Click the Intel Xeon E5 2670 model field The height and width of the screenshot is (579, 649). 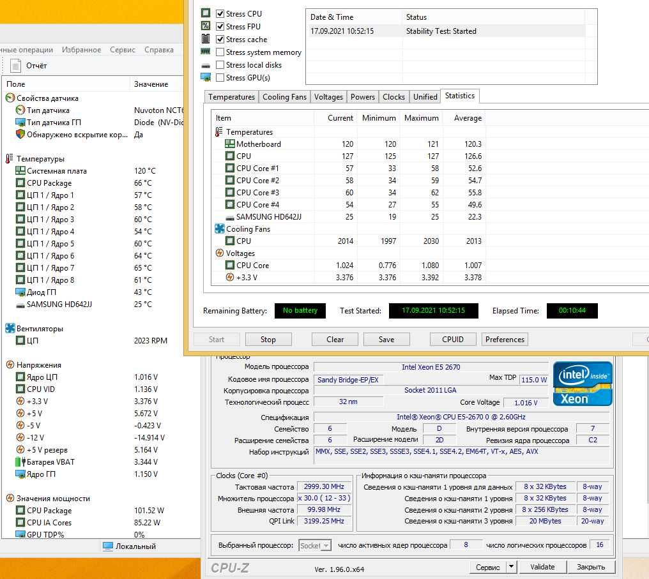tap(431, 367)
